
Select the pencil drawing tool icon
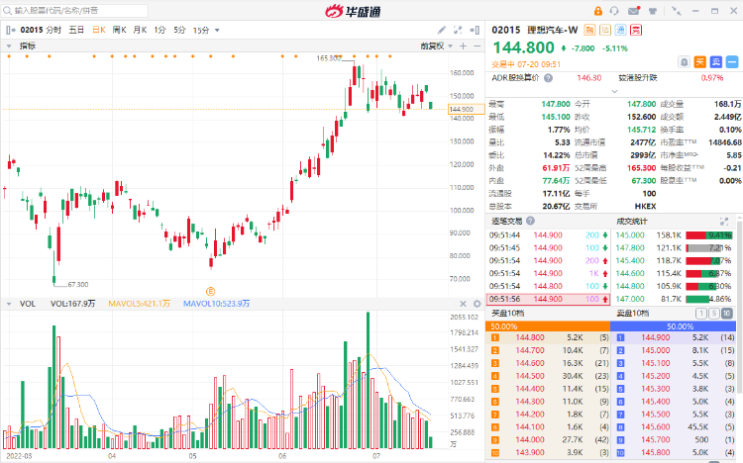click(x=441, y=30)
